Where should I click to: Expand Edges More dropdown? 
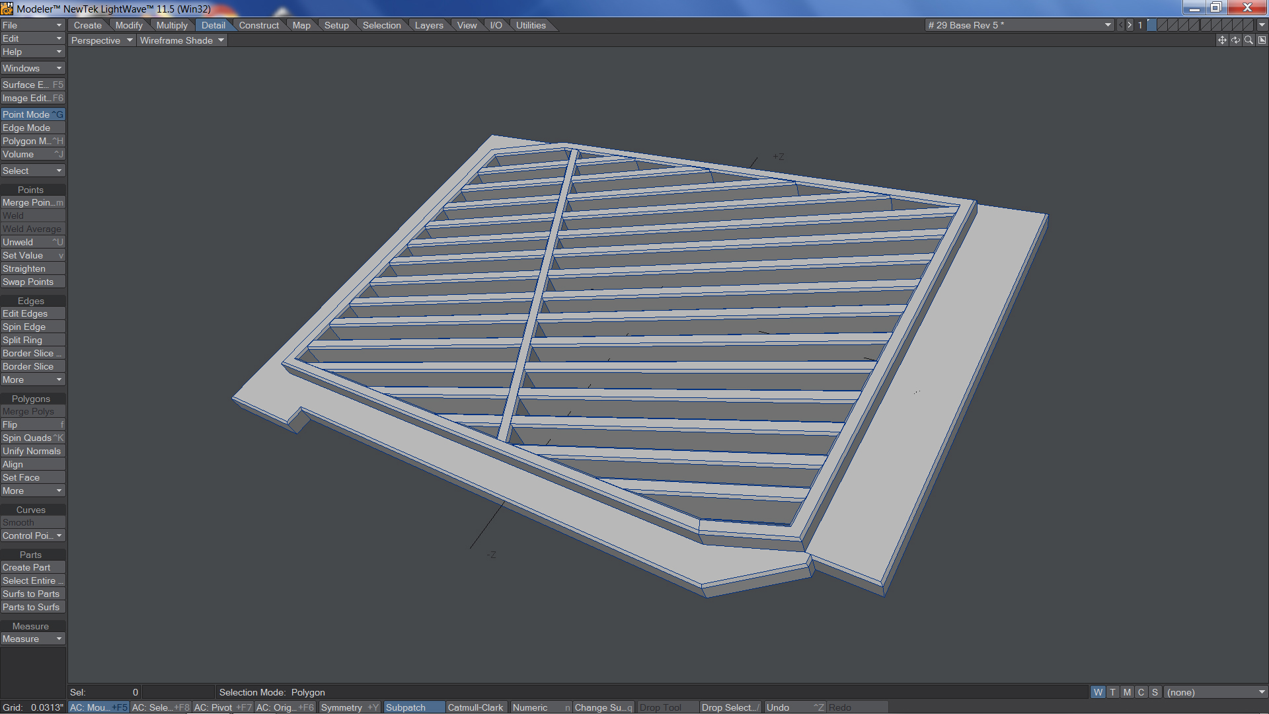[32, 379]
